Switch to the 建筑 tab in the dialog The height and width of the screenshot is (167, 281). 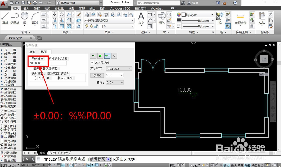coord(32,52)
